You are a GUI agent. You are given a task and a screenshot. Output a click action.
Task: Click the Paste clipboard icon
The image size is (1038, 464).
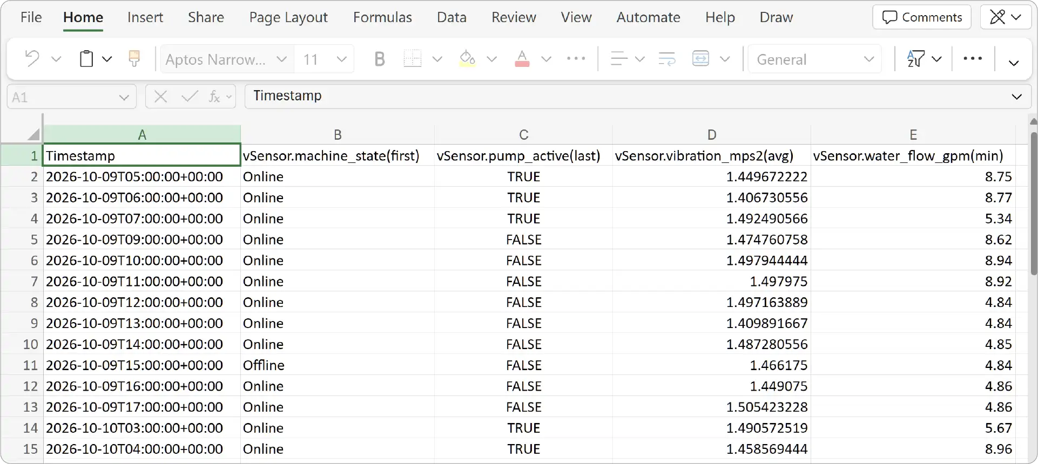click(86, 59)
